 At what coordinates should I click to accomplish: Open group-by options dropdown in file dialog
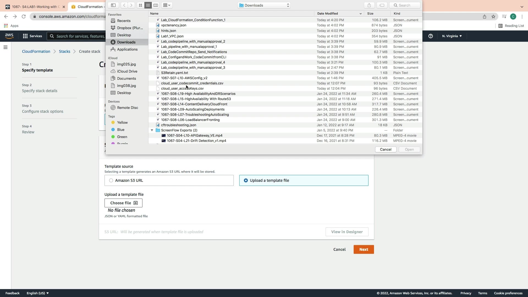click(167, 5)
